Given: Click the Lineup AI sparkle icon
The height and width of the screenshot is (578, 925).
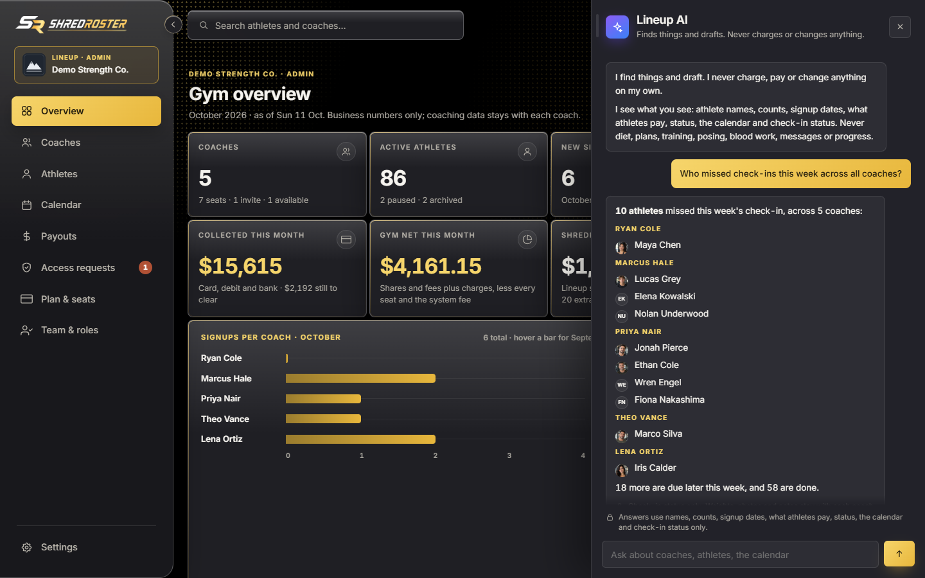Looking at the screenshot, I should [617, 27].
